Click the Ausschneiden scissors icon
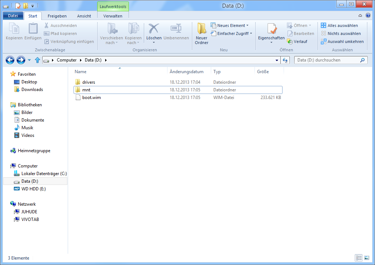 (x=46, y=25)
